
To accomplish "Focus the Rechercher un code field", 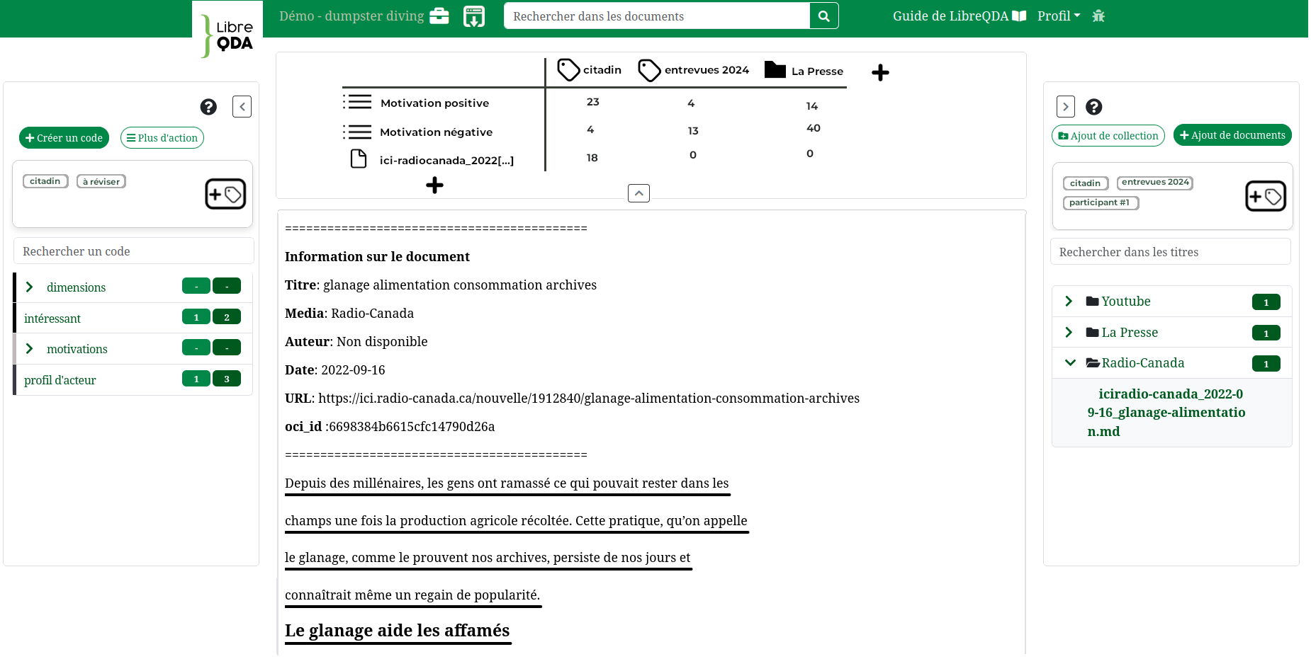I will tap(134, 251).
